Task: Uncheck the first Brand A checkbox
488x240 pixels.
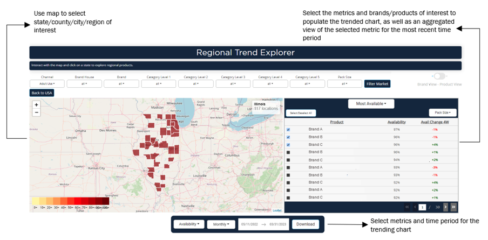Action: coord(288,130)
